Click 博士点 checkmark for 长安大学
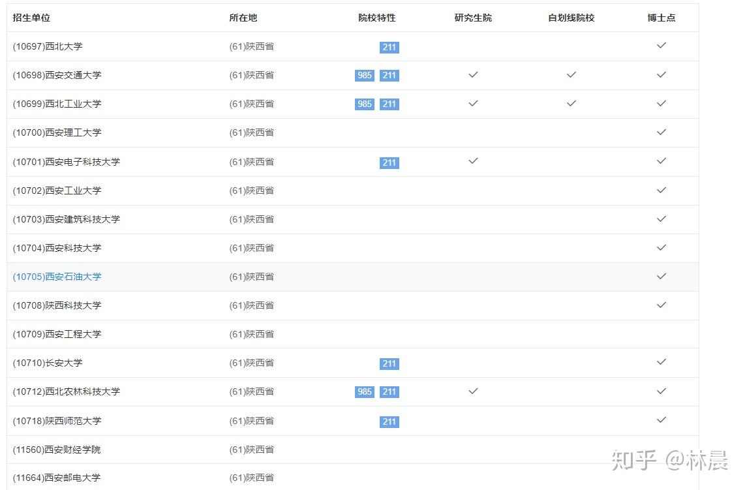Screen dimensions: 747x490 (x=662, y=362)
